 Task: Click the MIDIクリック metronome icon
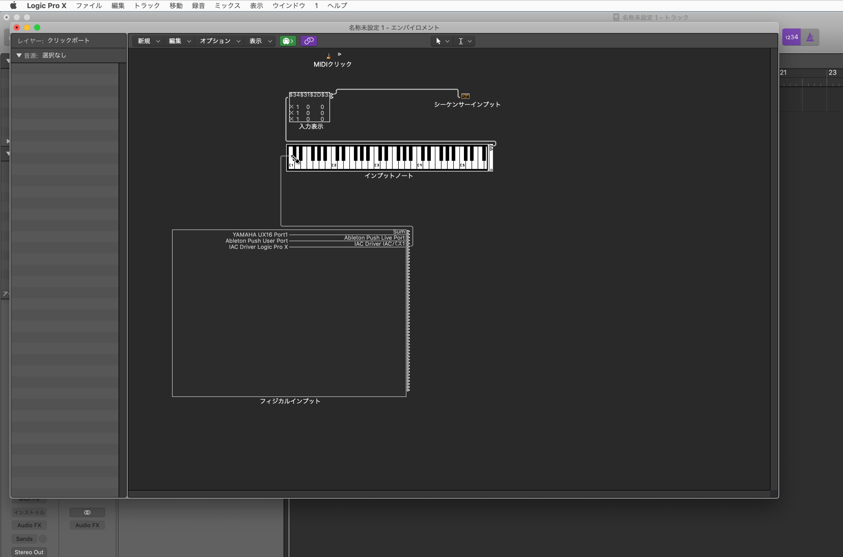[x=328, y=56]
